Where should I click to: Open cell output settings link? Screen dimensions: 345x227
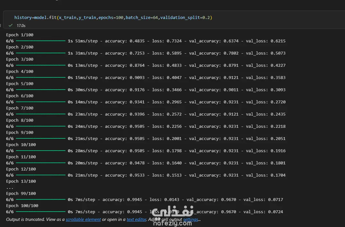click(190, 219)
